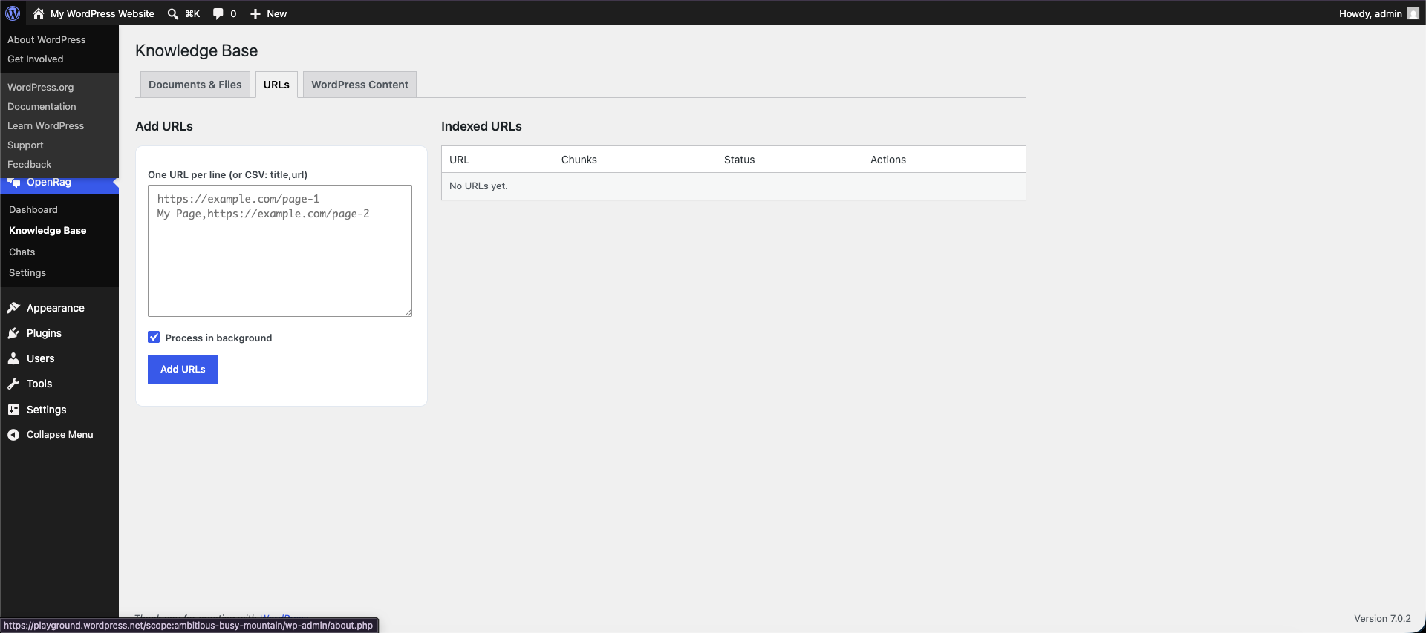Screen dimensions: 1426x633
Task: Click 'One URL per line' label
Action: 227,174
